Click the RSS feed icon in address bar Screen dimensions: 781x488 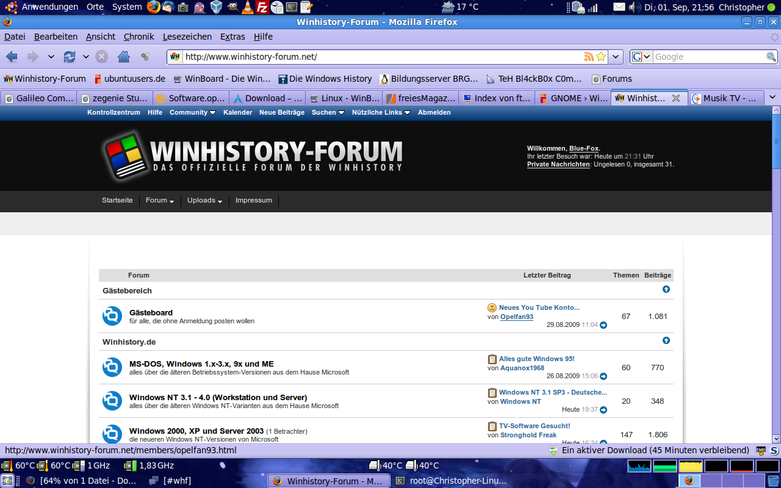point(589,57)
